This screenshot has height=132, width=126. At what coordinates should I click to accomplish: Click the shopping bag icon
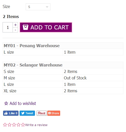25,27
